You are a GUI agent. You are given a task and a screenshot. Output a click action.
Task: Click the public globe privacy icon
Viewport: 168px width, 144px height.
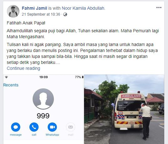(65, 14)
